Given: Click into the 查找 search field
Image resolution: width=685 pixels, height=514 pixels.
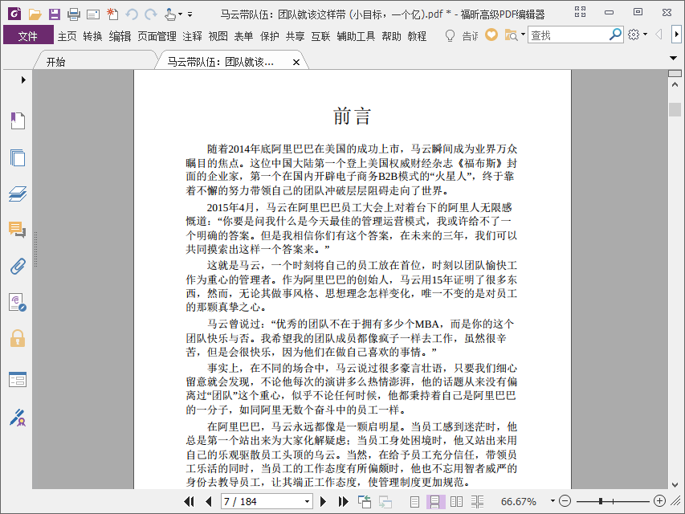Looking at the screenshot, I should pos(568,35).
